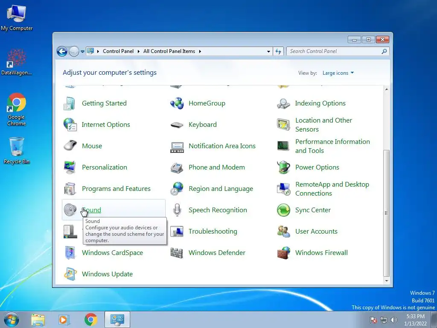
Task: Click the Speech Recognition microphone icon
Action: pyautogui.click(x=177, y=210)
